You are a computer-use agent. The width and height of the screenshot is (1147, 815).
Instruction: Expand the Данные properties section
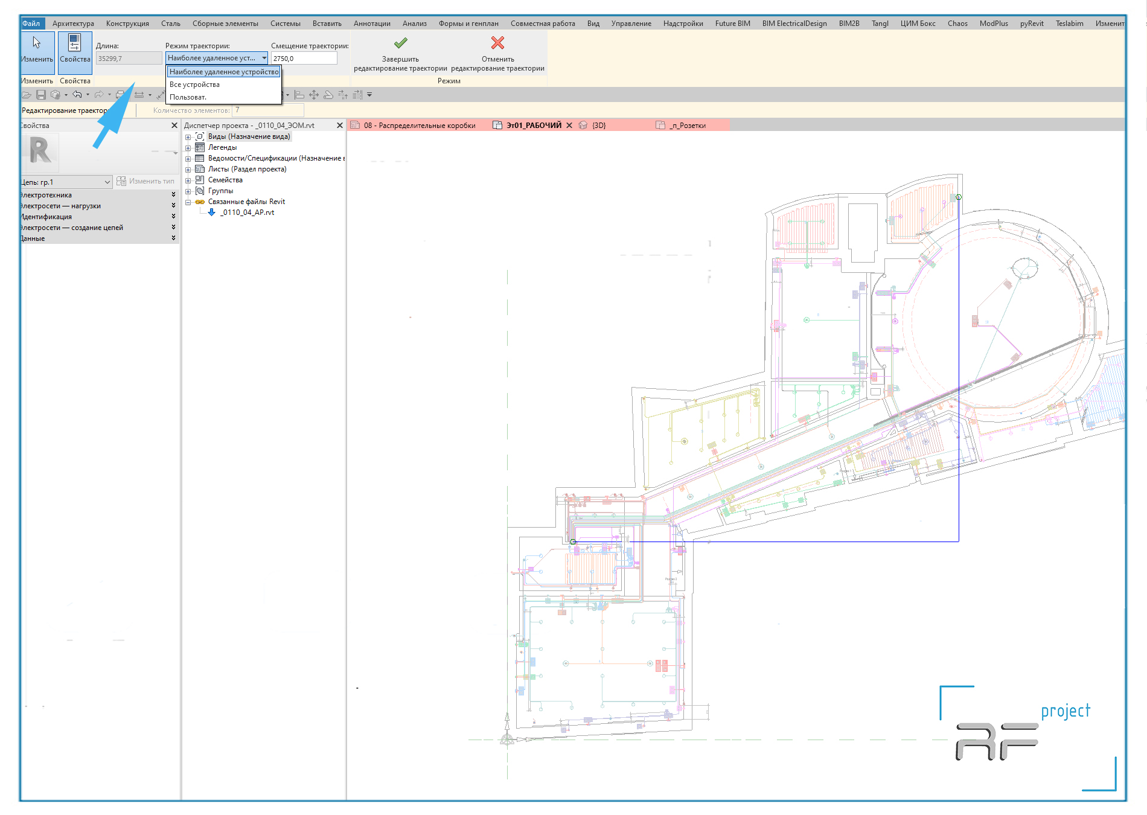(173, 238)
